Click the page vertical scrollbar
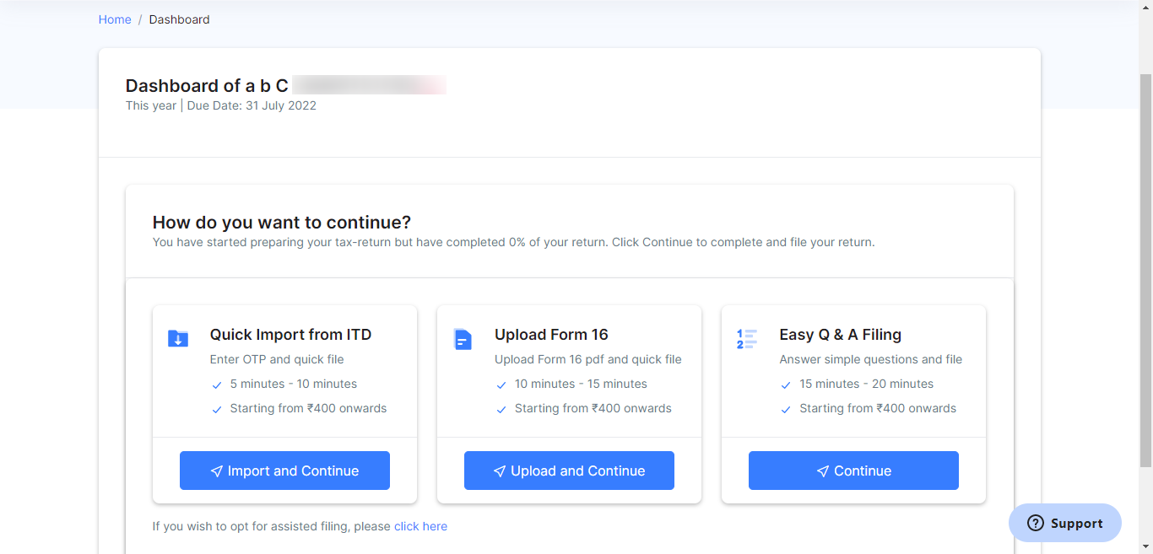Screen dimensions: 1153x554 pos(1145,270)
